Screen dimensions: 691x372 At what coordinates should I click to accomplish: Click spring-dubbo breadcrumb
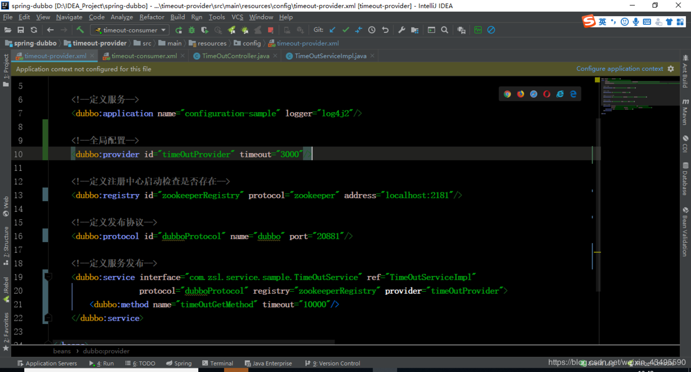tap(31, 43)
